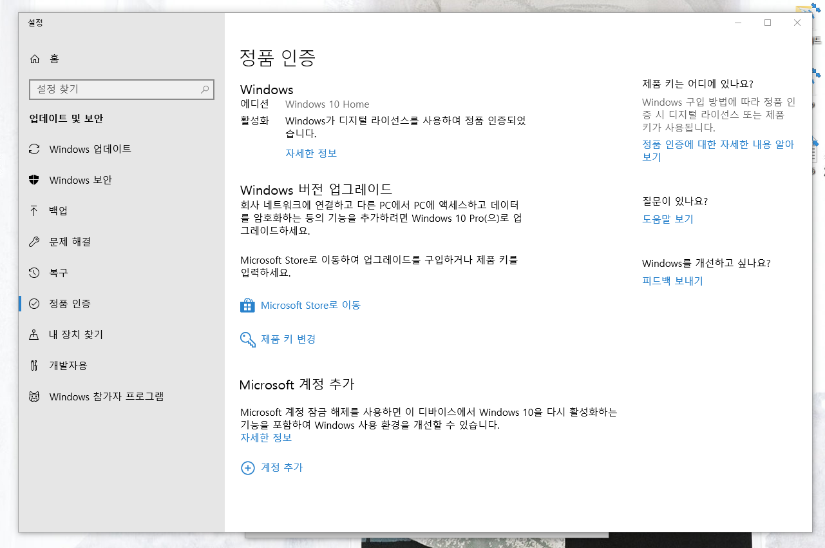
Task: Select Windows 보안 from the sidebar
Action: click(122, 180)
